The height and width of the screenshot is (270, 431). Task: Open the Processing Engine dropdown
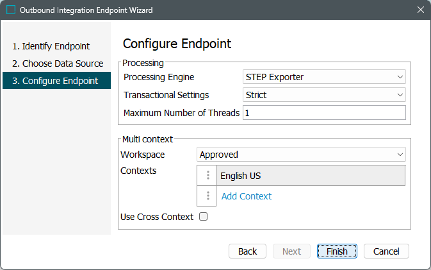click(x=324, y=77)
